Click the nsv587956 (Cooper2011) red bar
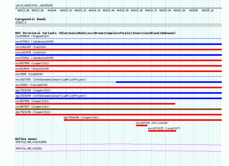The width and height of the screenshot is (229, 166). click(x=95, y=104)
